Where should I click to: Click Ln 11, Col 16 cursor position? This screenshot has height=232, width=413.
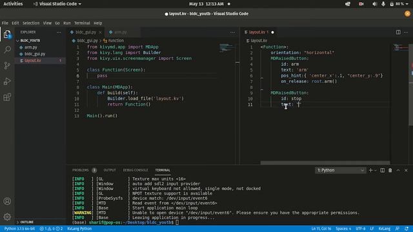pyautogui.click(x=321, y=229)
